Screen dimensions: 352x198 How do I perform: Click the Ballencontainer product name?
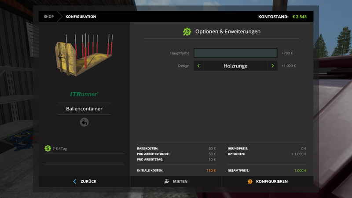click(x=84, y=108)
